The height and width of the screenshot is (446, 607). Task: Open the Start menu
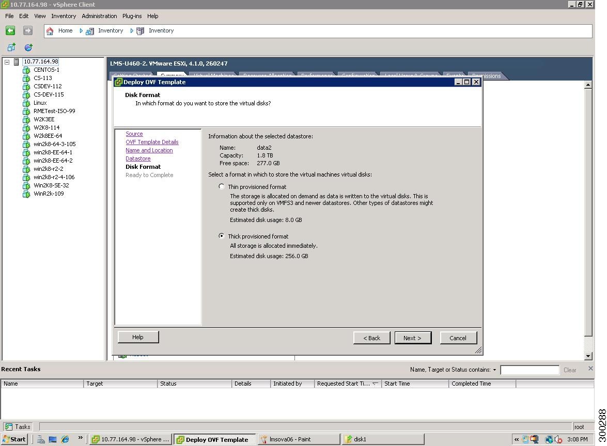(14, 439)
